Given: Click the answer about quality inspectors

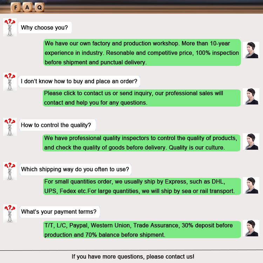Looking at the screenshot, I should (141, 143).
